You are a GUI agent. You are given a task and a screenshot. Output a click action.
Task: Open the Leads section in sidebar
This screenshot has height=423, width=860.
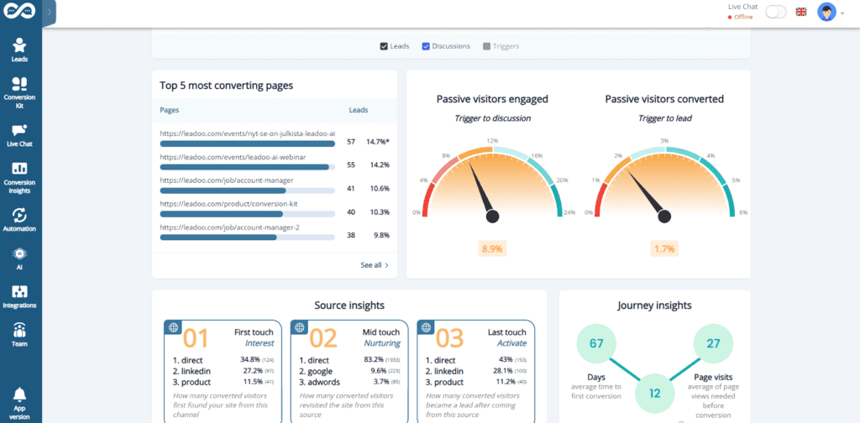[x=19, y=50]
